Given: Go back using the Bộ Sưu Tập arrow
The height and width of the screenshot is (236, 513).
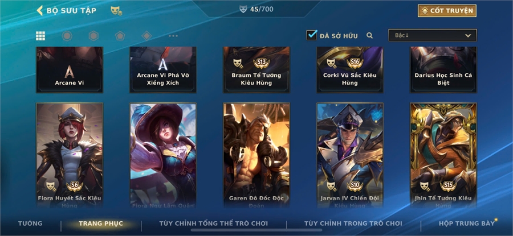Looking at the screenshot, I should pyautogui.click(x=39, y=10).
